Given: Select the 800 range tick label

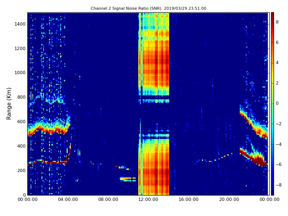Looking at the screenshot, I should pos(22,97).
